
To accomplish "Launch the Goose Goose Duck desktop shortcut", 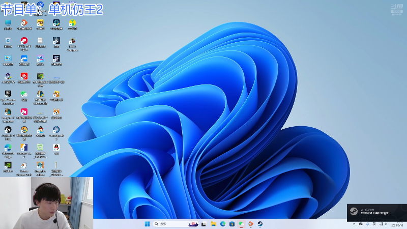I will tap(24, 169).
